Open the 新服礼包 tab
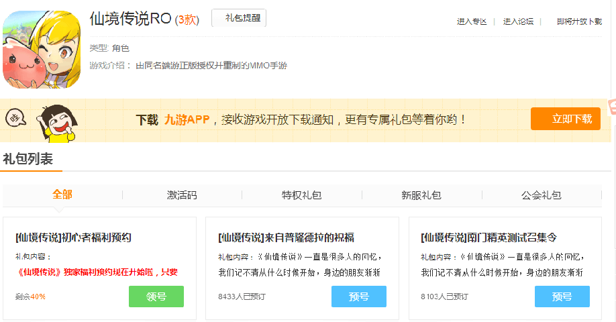The image size is (616, 322). [x=421, y=195]
